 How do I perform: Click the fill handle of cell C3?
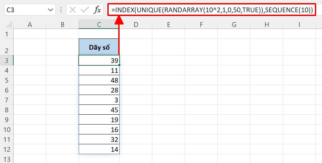tap(119, 65)
